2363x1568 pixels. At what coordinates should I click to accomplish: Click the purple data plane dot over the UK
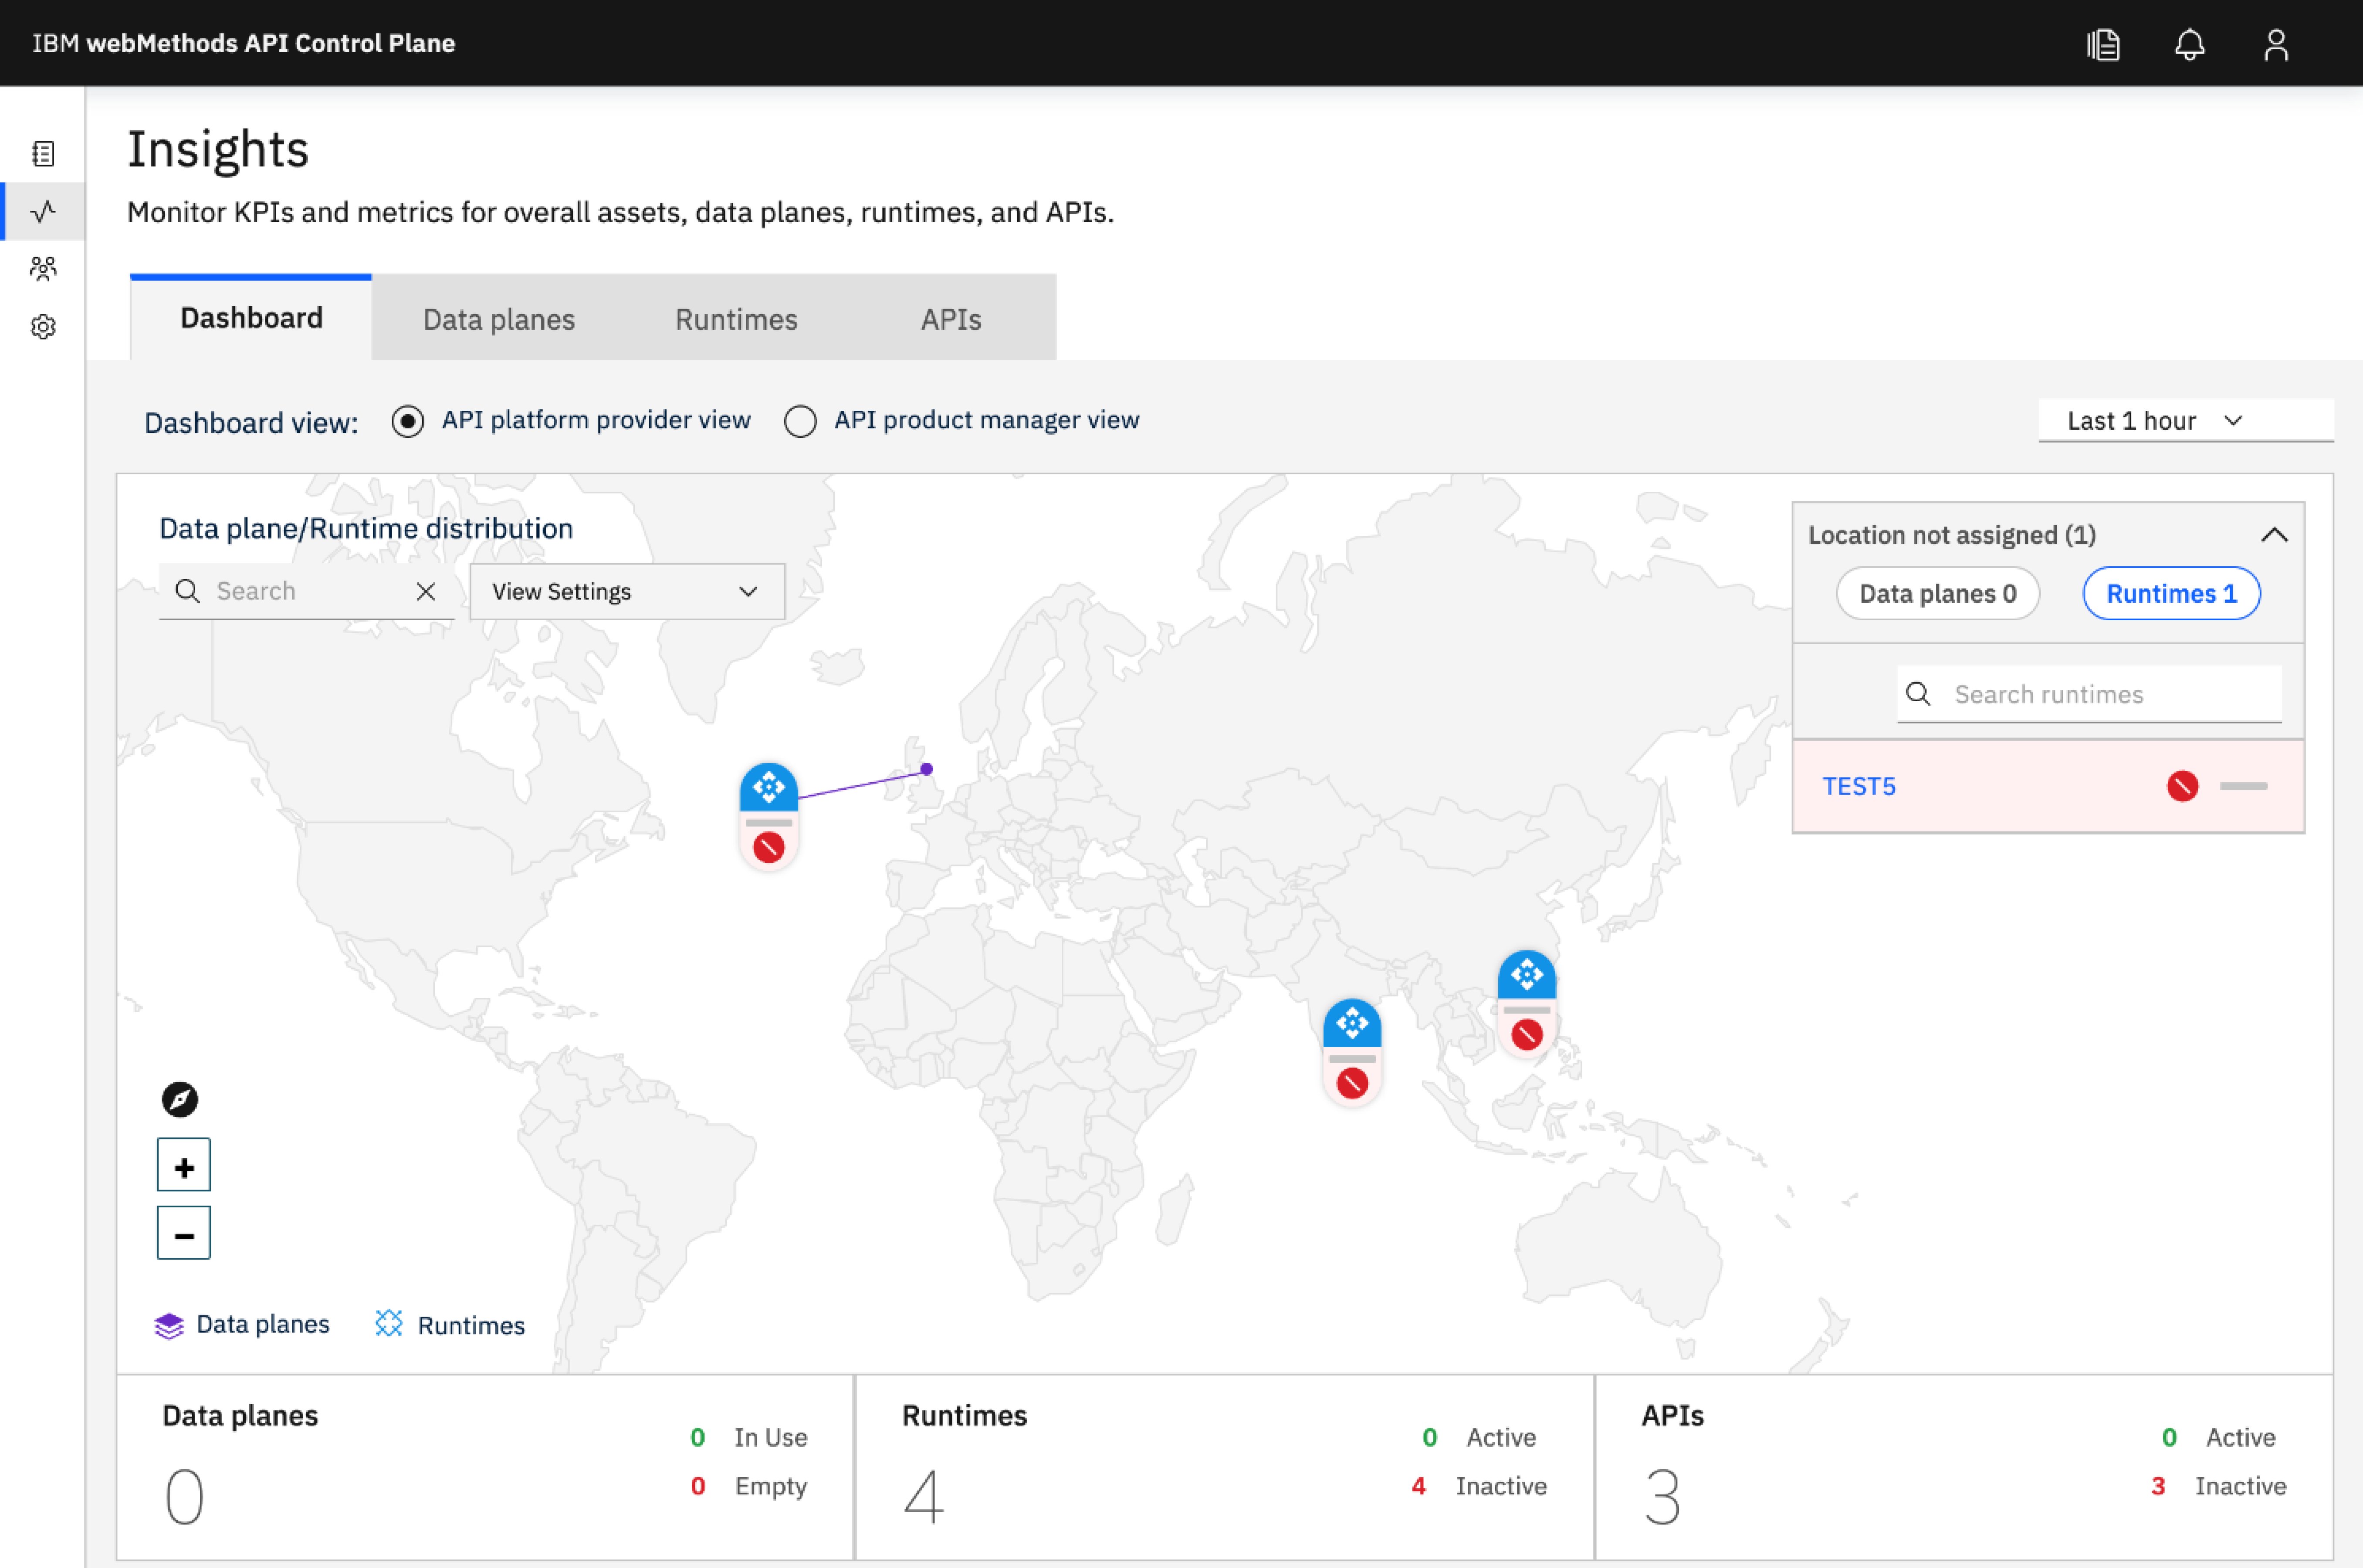pos(927,769)
